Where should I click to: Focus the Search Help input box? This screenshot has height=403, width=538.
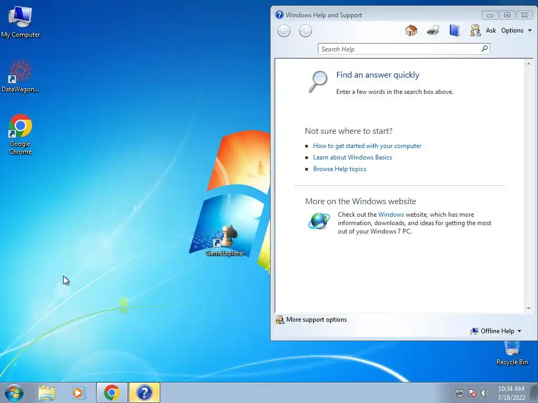[399, 49]
